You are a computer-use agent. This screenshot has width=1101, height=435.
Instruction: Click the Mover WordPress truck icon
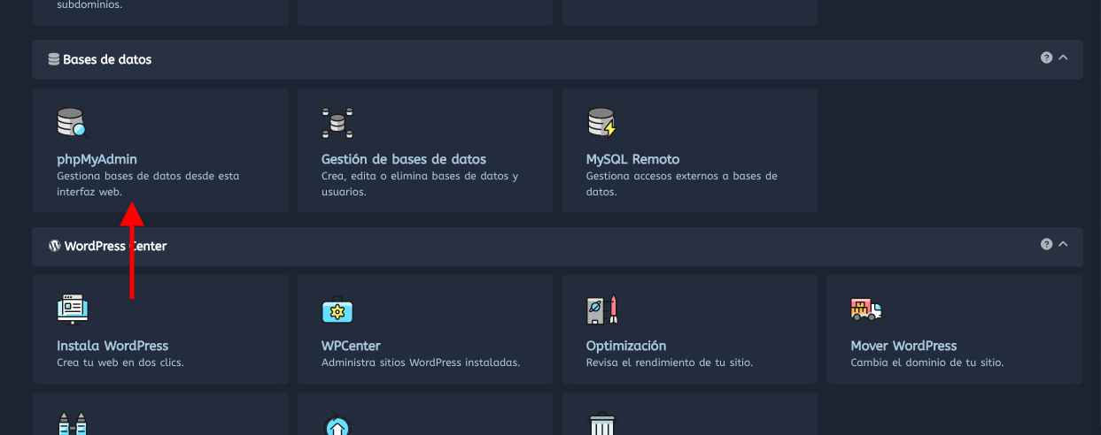[x=866, y=309]
